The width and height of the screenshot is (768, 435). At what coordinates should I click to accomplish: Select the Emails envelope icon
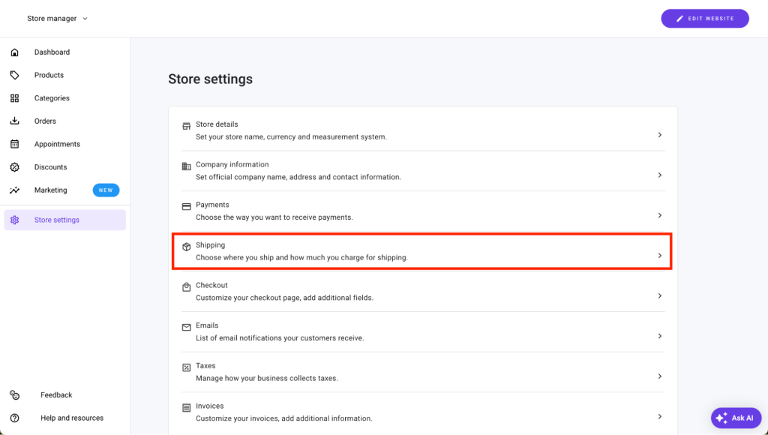pyautogui.click(x=185, y=325)
